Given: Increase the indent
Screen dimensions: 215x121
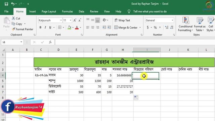Looking at the screenshot, I should coord(109,28).
